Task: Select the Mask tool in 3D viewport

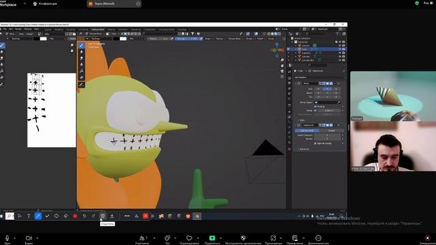Action: coord(81,77)
